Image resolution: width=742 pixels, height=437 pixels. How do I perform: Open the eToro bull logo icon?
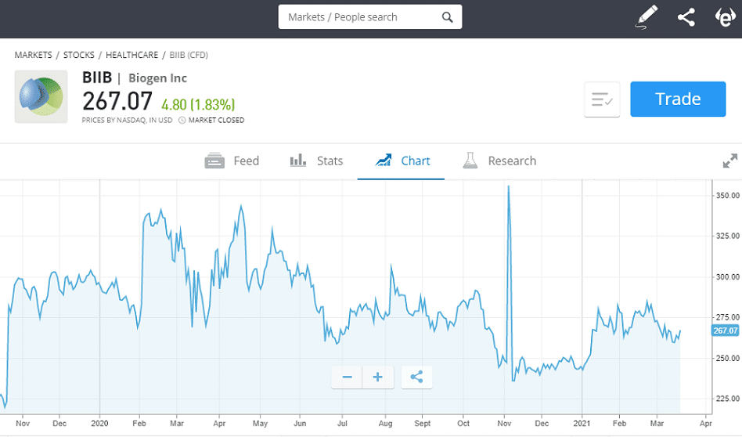725,17
